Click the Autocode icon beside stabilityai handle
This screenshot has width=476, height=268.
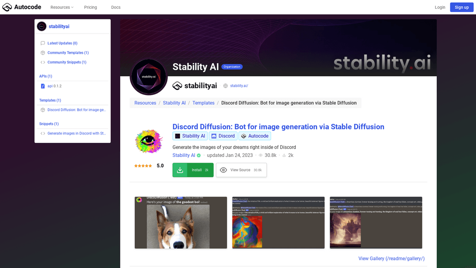coord(177,86)
